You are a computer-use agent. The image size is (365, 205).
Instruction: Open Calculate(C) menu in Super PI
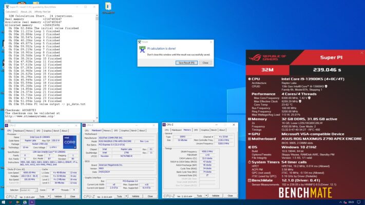point(12,12)
